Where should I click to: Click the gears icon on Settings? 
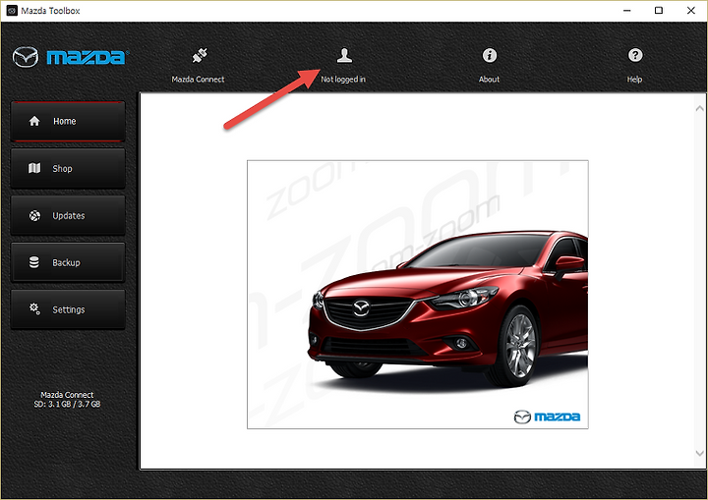coord(34,309)
